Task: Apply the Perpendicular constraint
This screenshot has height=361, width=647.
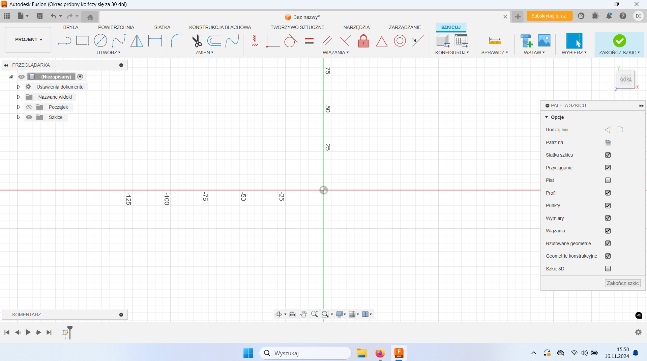Action: [345, 41]
